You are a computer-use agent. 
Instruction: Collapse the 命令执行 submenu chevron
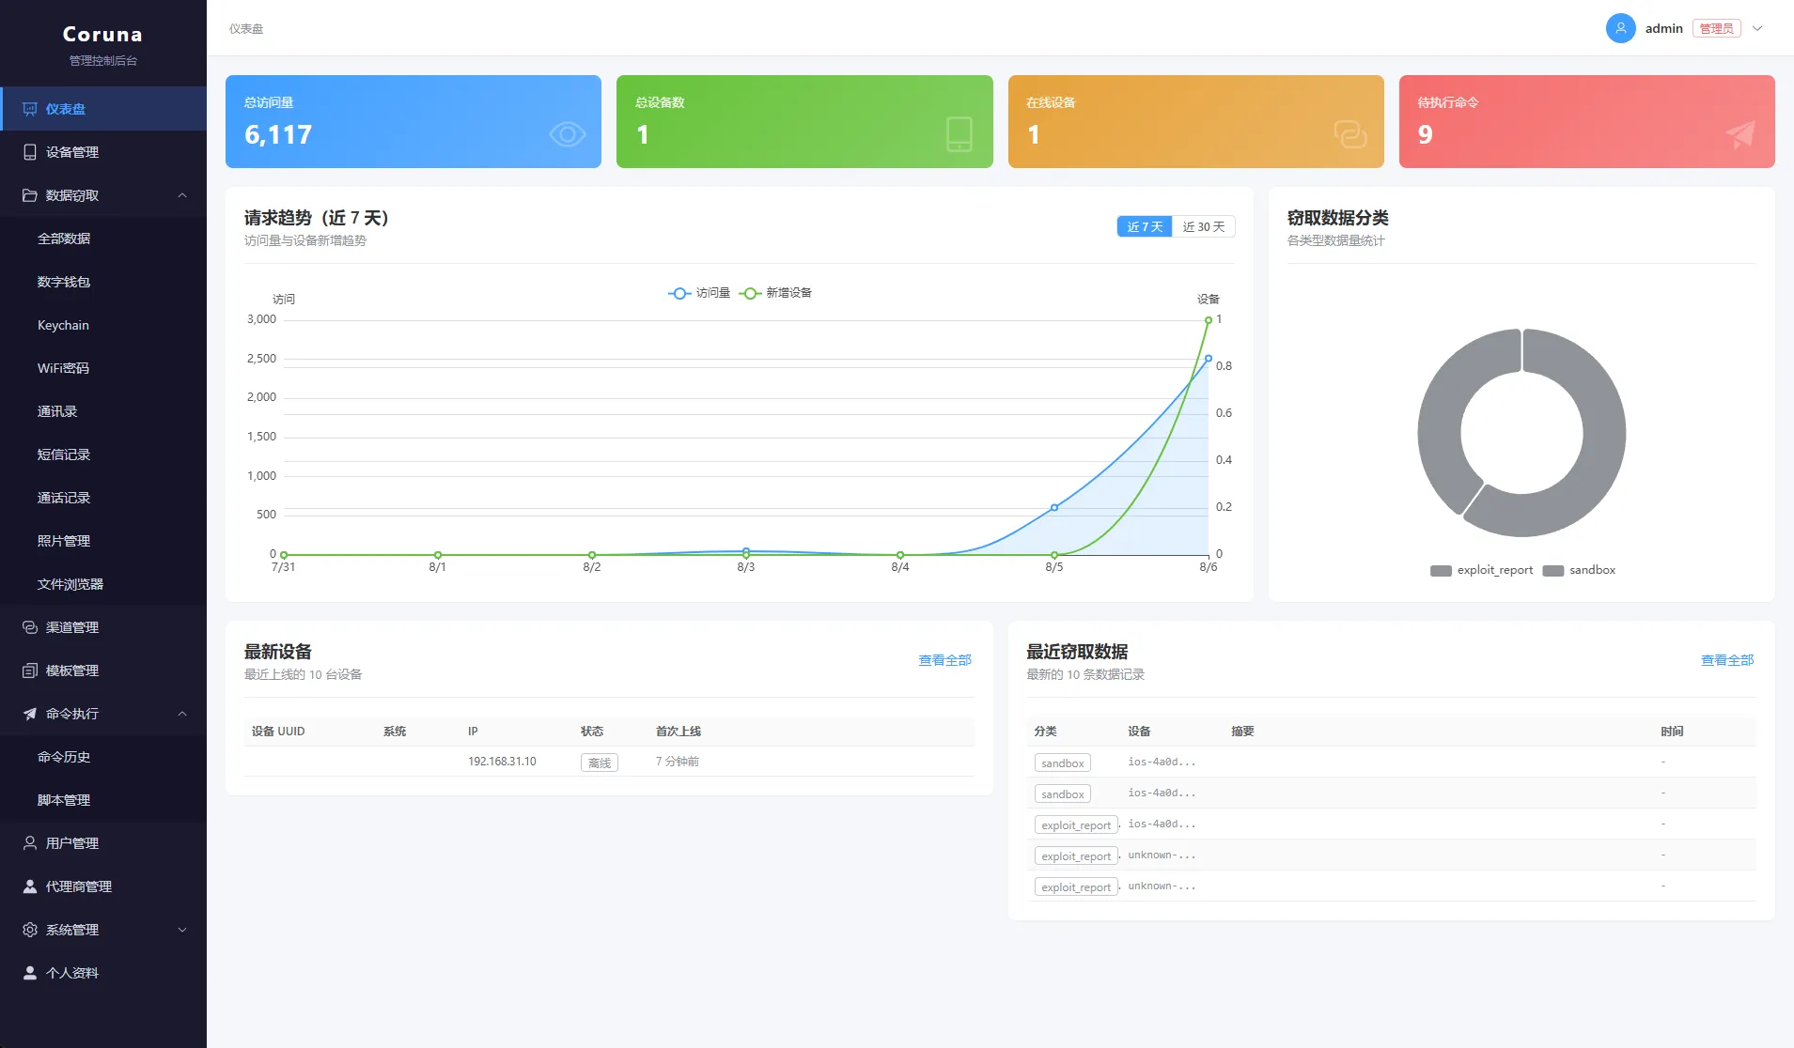tap(182, 714)
